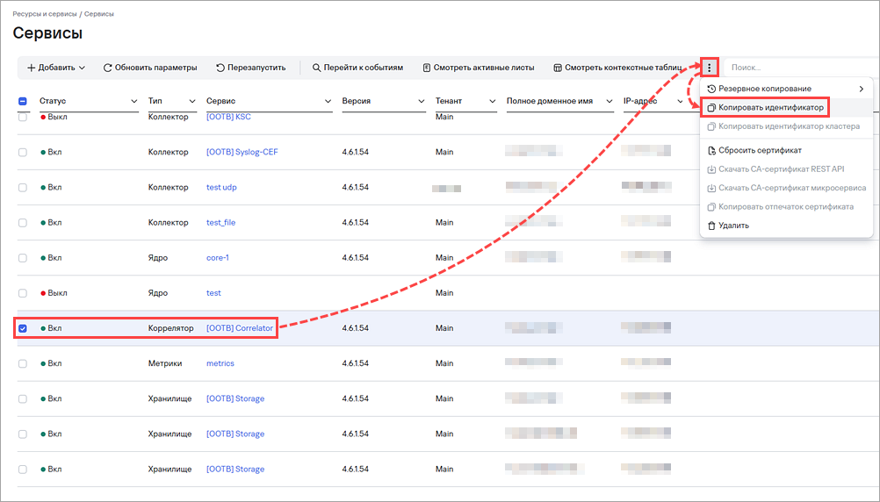Open the core-1 service link

(x=217, y=258)
